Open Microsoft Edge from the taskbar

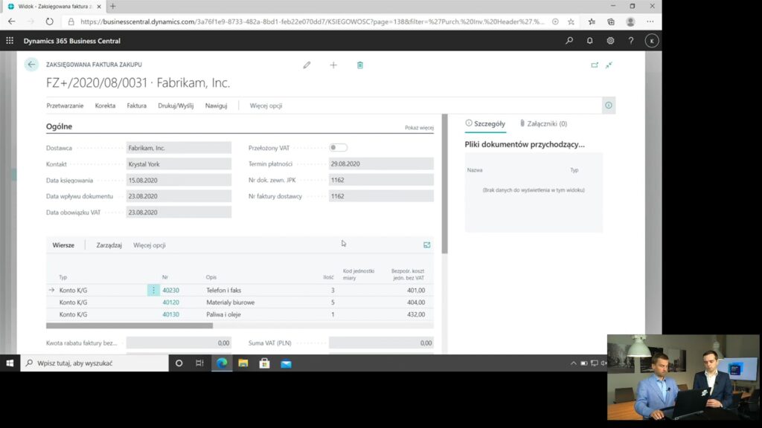[x=222, y=363]
